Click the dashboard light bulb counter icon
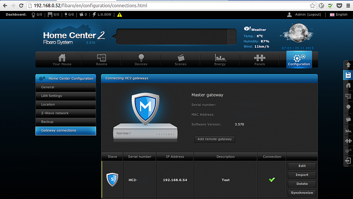 click(x=33, y=15)
